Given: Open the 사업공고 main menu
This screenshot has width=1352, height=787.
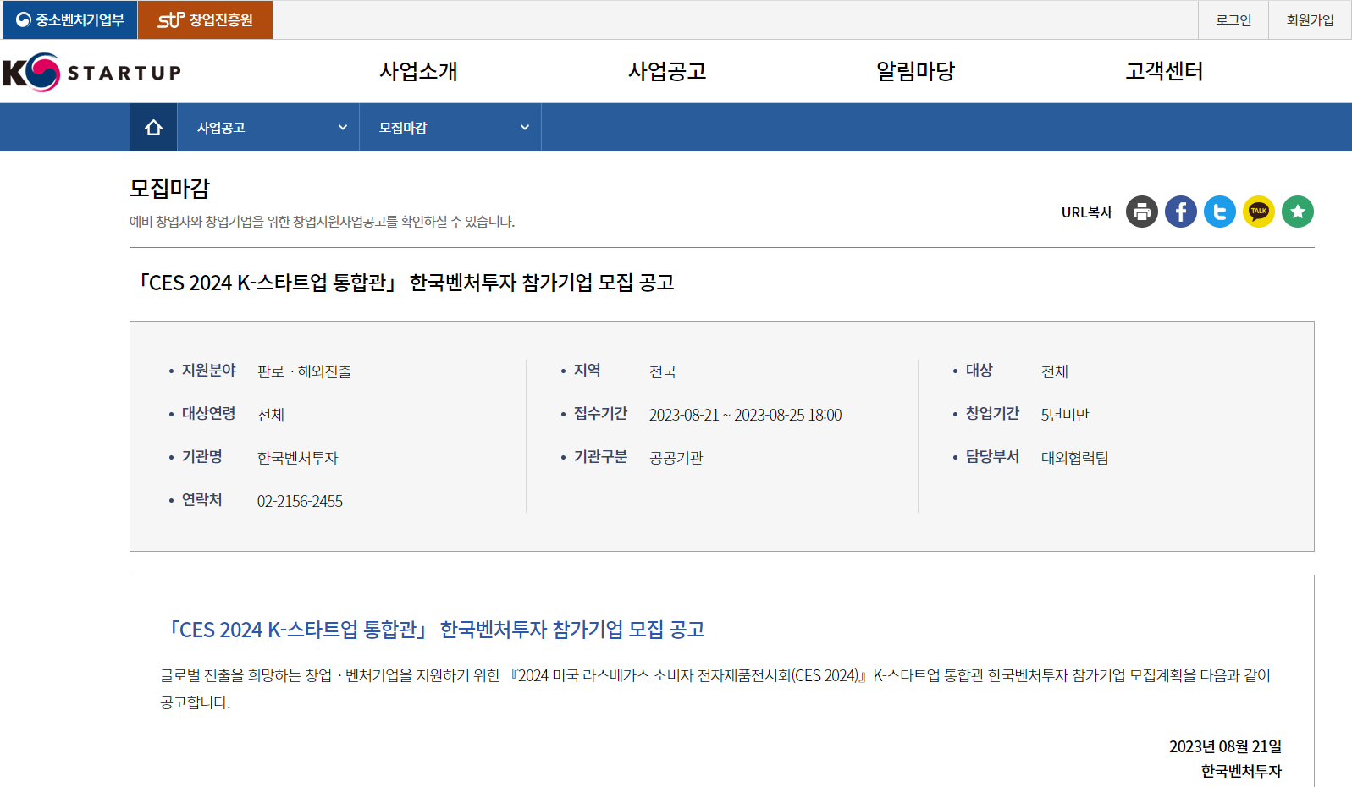Looking at the screenshot, I should point(667,71).
